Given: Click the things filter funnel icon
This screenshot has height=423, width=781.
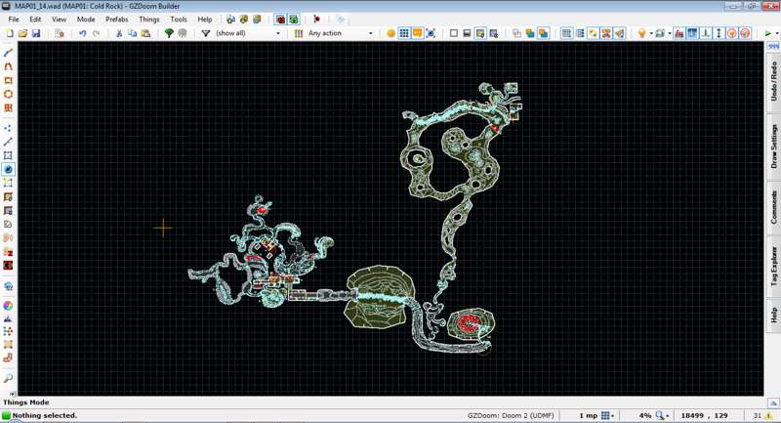Looking at the screenshot, I should click(x=205, y=33).
